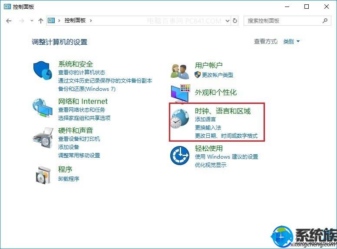Viewport: 337px width, 249px height.
Task: Open the 网络和 Internet category
Action: pos(83,101)
